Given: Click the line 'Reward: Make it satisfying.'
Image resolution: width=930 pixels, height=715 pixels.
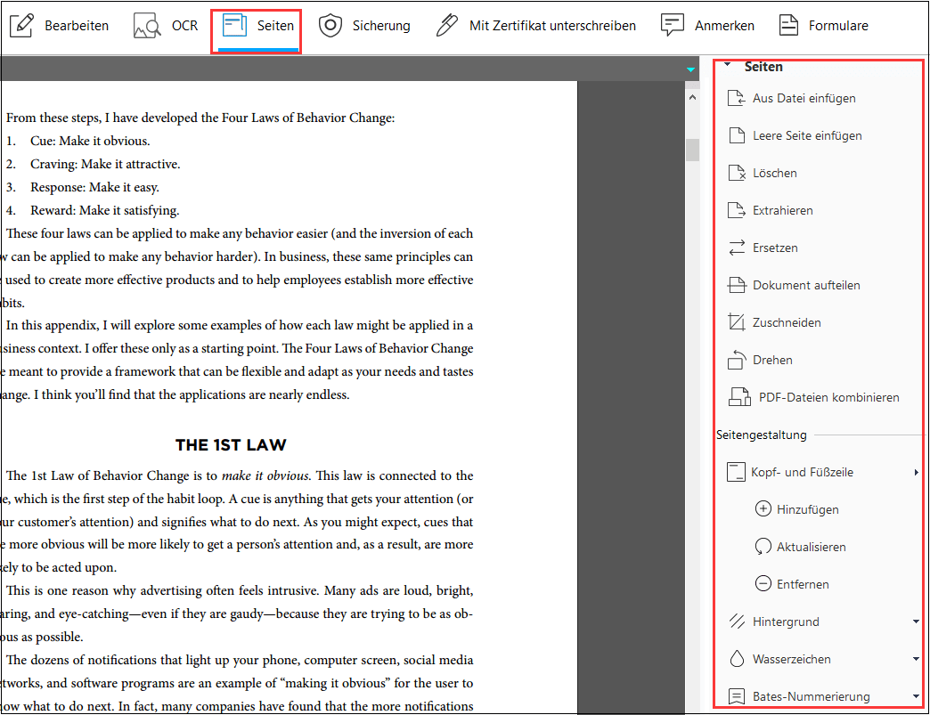Looking at the screenshot, I should click(105, 210).
